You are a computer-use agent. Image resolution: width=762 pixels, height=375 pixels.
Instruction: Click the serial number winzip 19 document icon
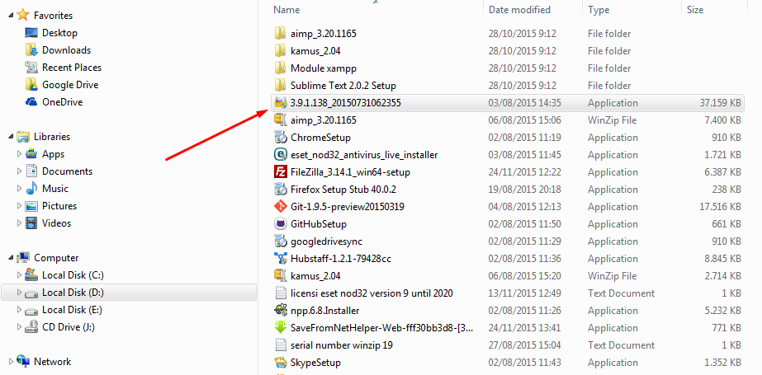click(280, 345)
